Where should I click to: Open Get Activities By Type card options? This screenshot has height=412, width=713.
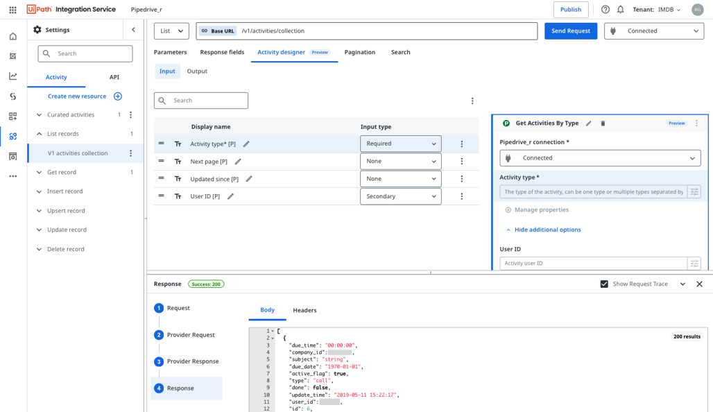pos(696,123)
